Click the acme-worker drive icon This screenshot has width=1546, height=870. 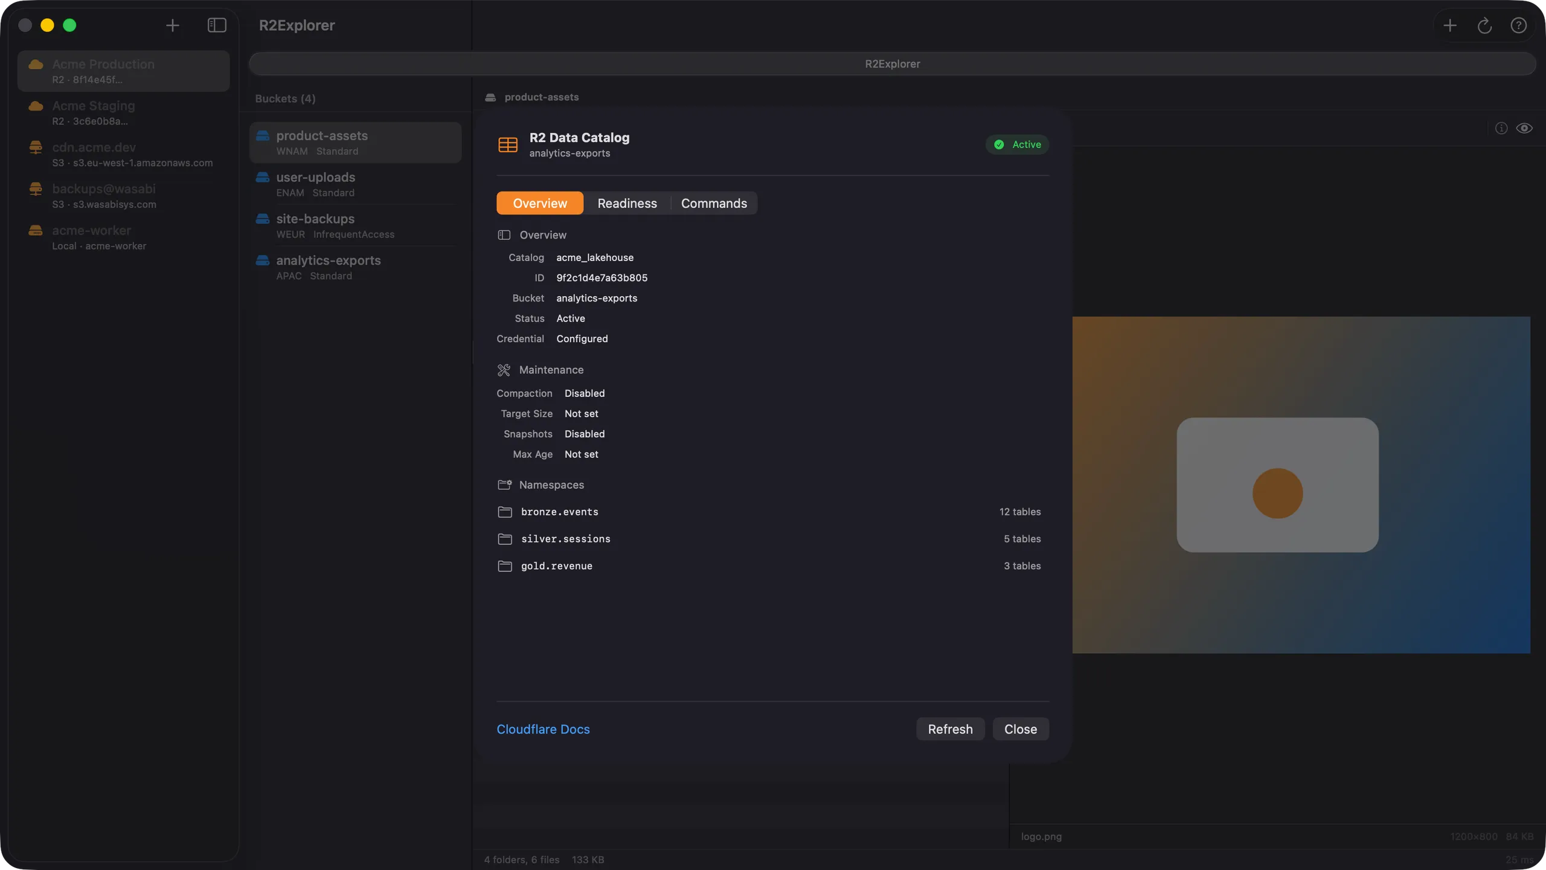[36, 230]
